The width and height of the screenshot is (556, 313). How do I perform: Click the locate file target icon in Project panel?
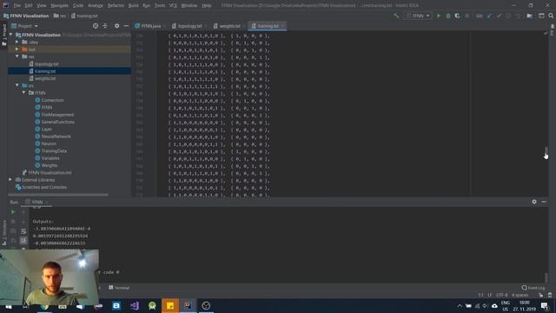(x=96, y=26)
